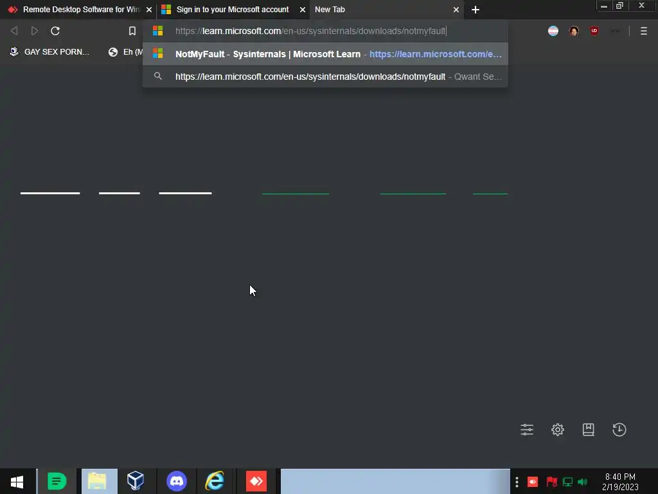Open File Explorer from the taskbar

[x=98, y=481]
